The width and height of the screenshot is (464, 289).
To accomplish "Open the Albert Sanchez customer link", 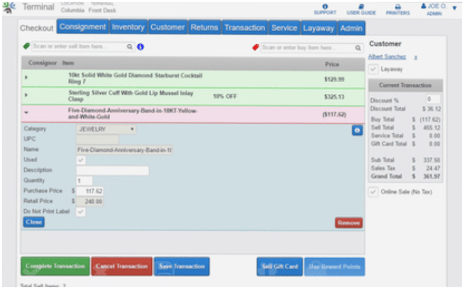I will pos(387,57).
